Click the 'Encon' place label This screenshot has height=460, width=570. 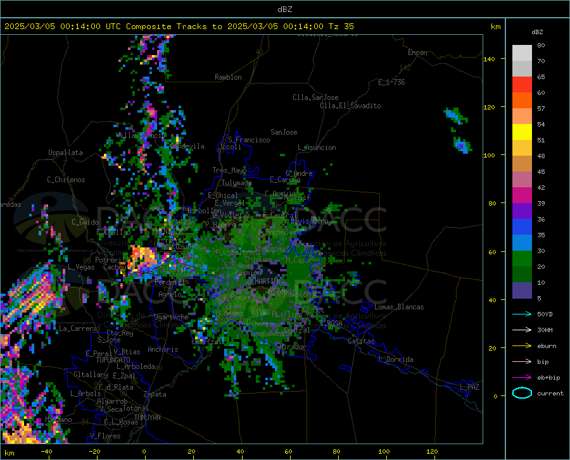pos(417,53)
